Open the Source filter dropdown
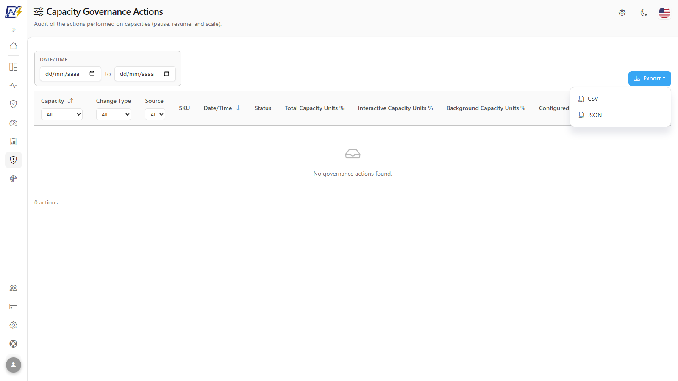 coord(155,114)
